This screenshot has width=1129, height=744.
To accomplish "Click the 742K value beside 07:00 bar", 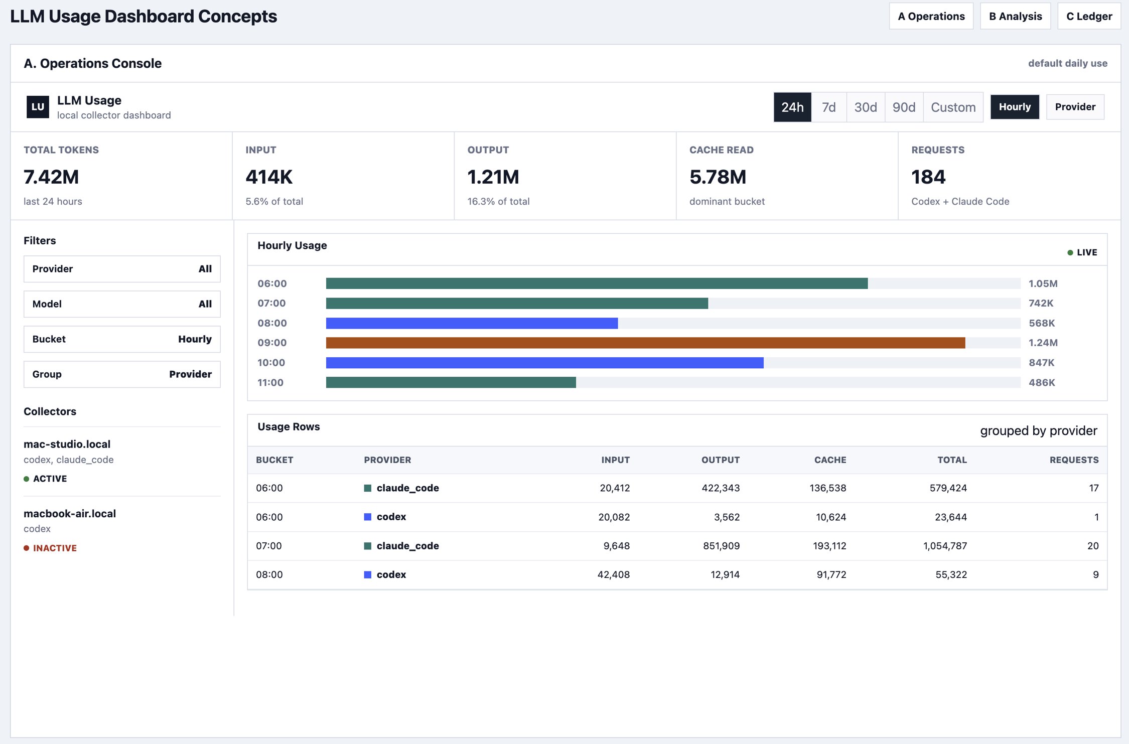I will tap(1041, 303).
